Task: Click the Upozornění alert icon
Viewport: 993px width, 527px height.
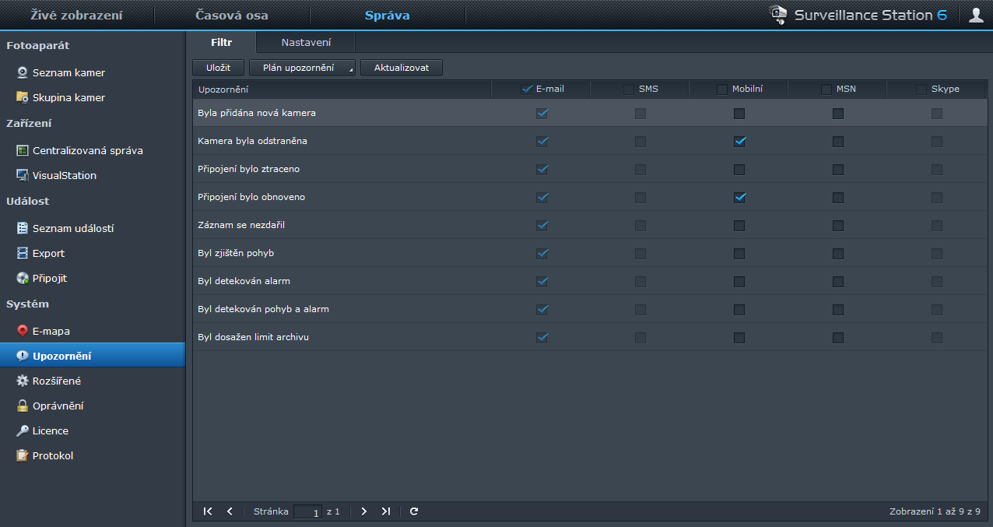Action: click(x=23, y=356)
